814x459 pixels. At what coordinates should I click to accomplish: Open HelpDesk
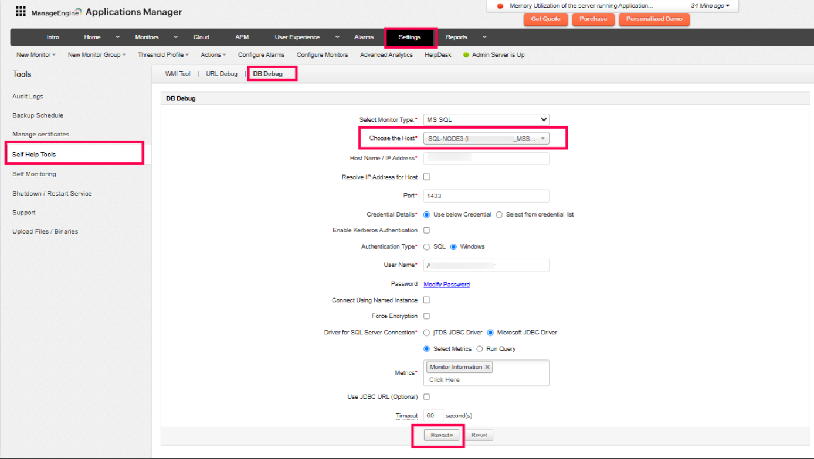438,55
